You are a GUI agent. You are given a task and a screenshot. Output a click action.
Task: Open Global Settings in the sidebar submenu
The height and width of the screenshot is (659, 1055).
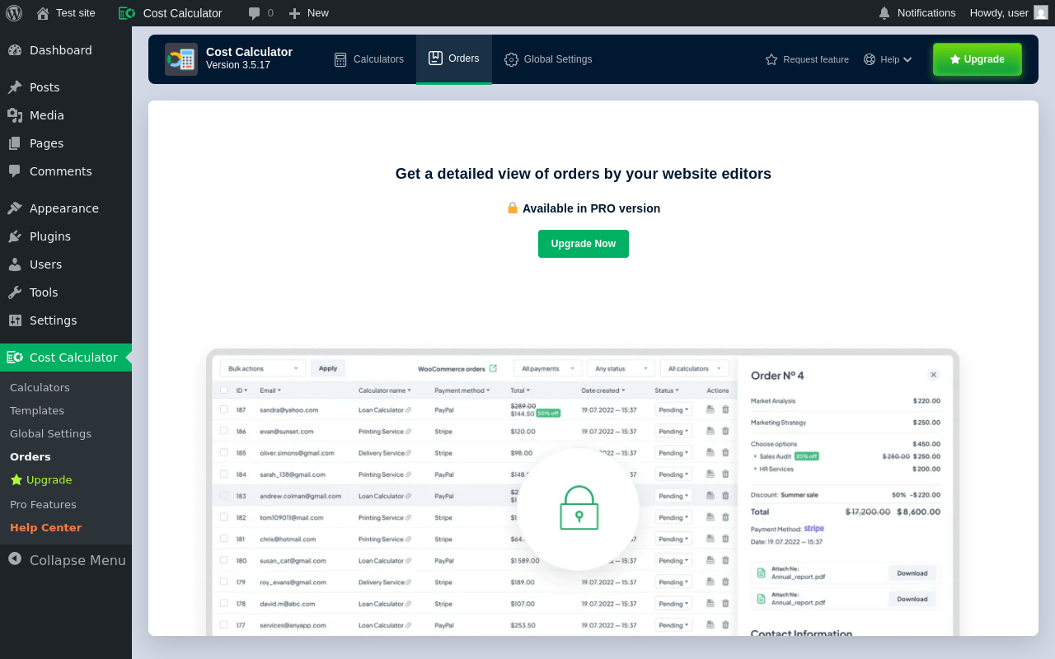(50, 433)
